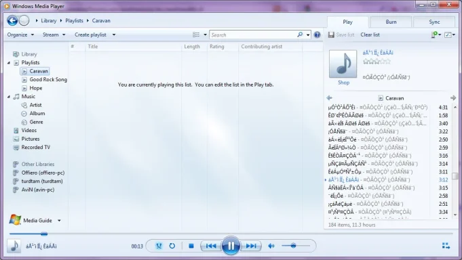Skip to previous track
This screenshot has width=462, height=260.
(x=211, y=246)
